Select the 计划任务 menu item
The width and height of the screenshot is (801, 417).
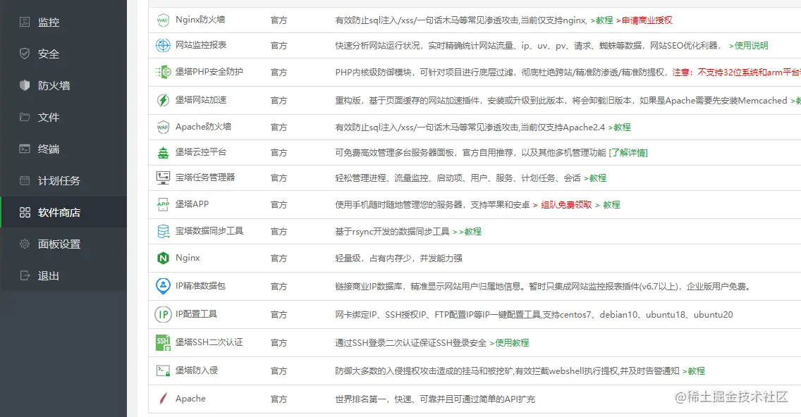[63, 180]
